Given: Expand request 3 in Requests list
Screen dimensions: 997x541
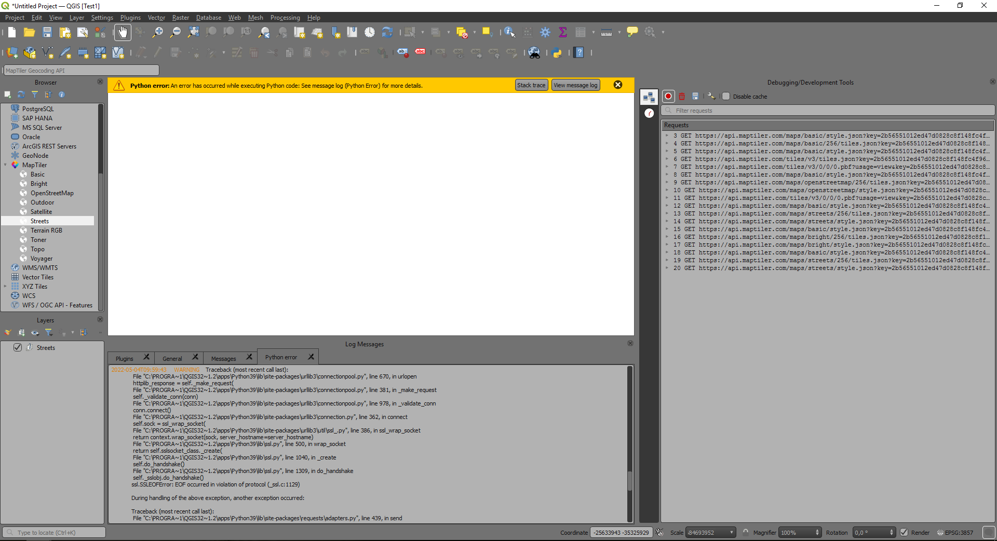Looking at the screenshot, I should [x=667, y=136].
